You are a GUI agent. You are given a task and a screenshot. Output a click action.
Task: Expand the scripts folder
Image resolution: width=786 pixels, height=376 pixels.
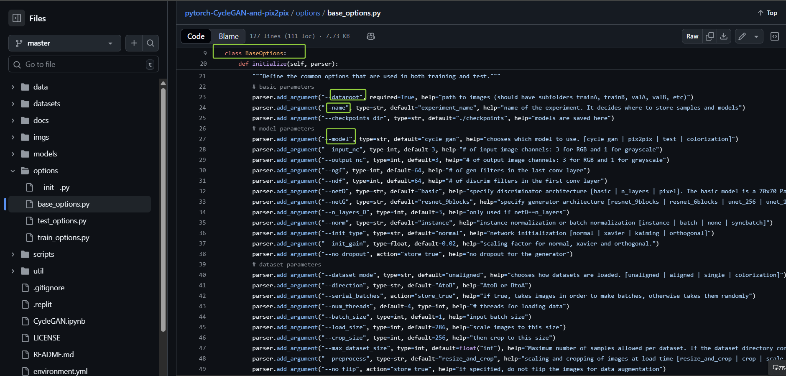13,254
